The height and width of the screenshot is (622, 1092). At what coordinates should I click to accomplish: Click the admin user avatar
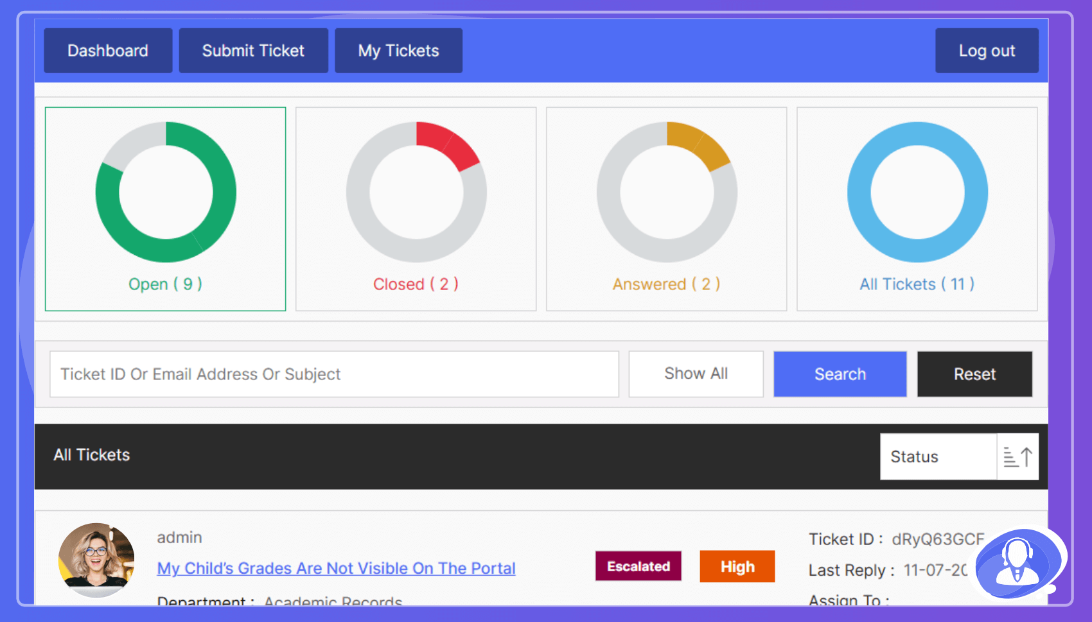(96, 560)
